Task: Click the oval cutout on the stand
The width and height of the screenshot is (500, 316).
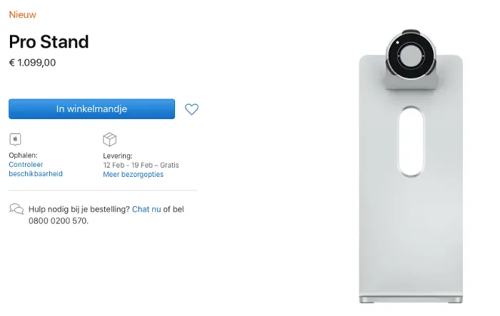Action: point(411,141)
